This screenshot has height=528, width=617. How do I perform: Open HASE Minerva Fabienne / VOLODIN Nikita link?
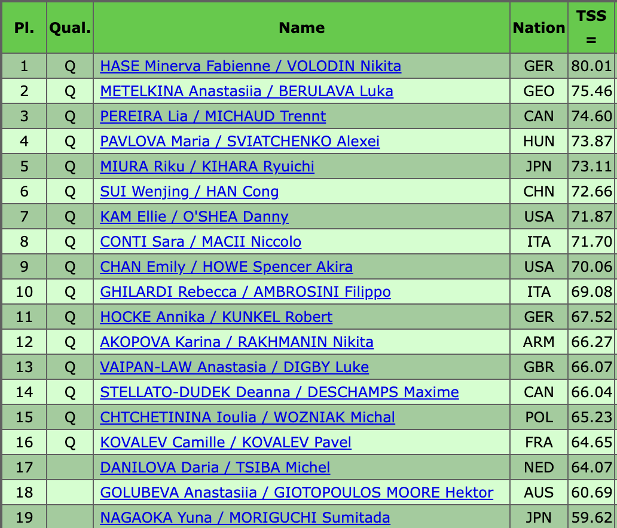click(x=251, y=66)
